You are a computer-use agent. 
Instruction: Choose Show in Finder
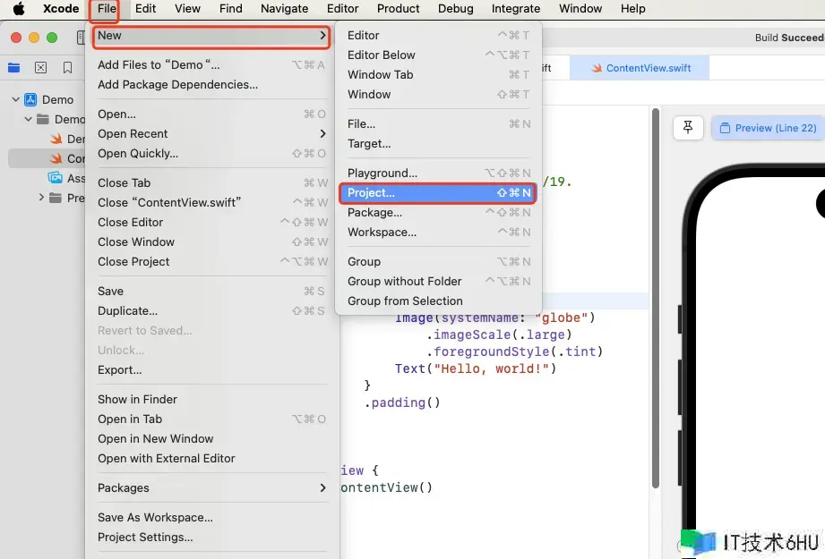pyautogui.click(x=211, y=399)
